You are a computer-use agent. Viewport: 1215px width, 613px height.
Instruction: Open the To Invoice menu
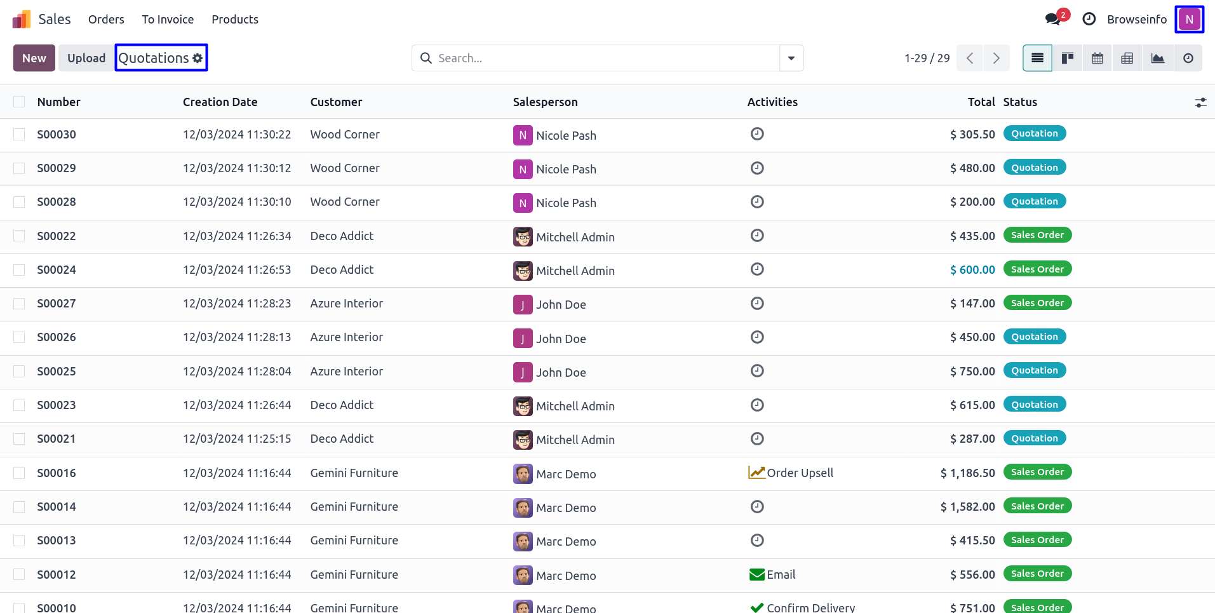(x=168, y=19)
